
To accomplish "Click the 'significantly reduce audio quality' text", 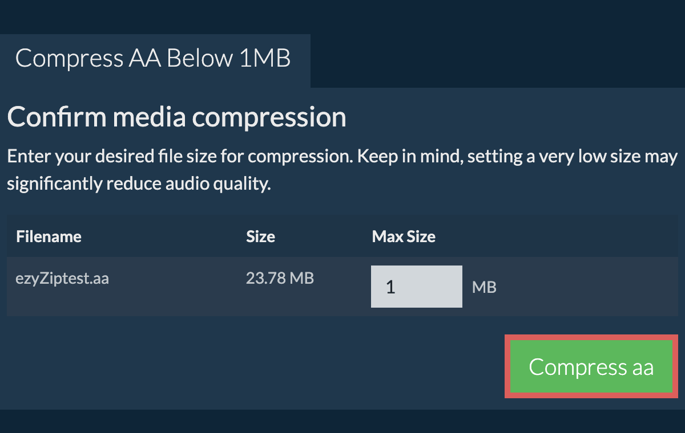I will (x=138, y=184).
